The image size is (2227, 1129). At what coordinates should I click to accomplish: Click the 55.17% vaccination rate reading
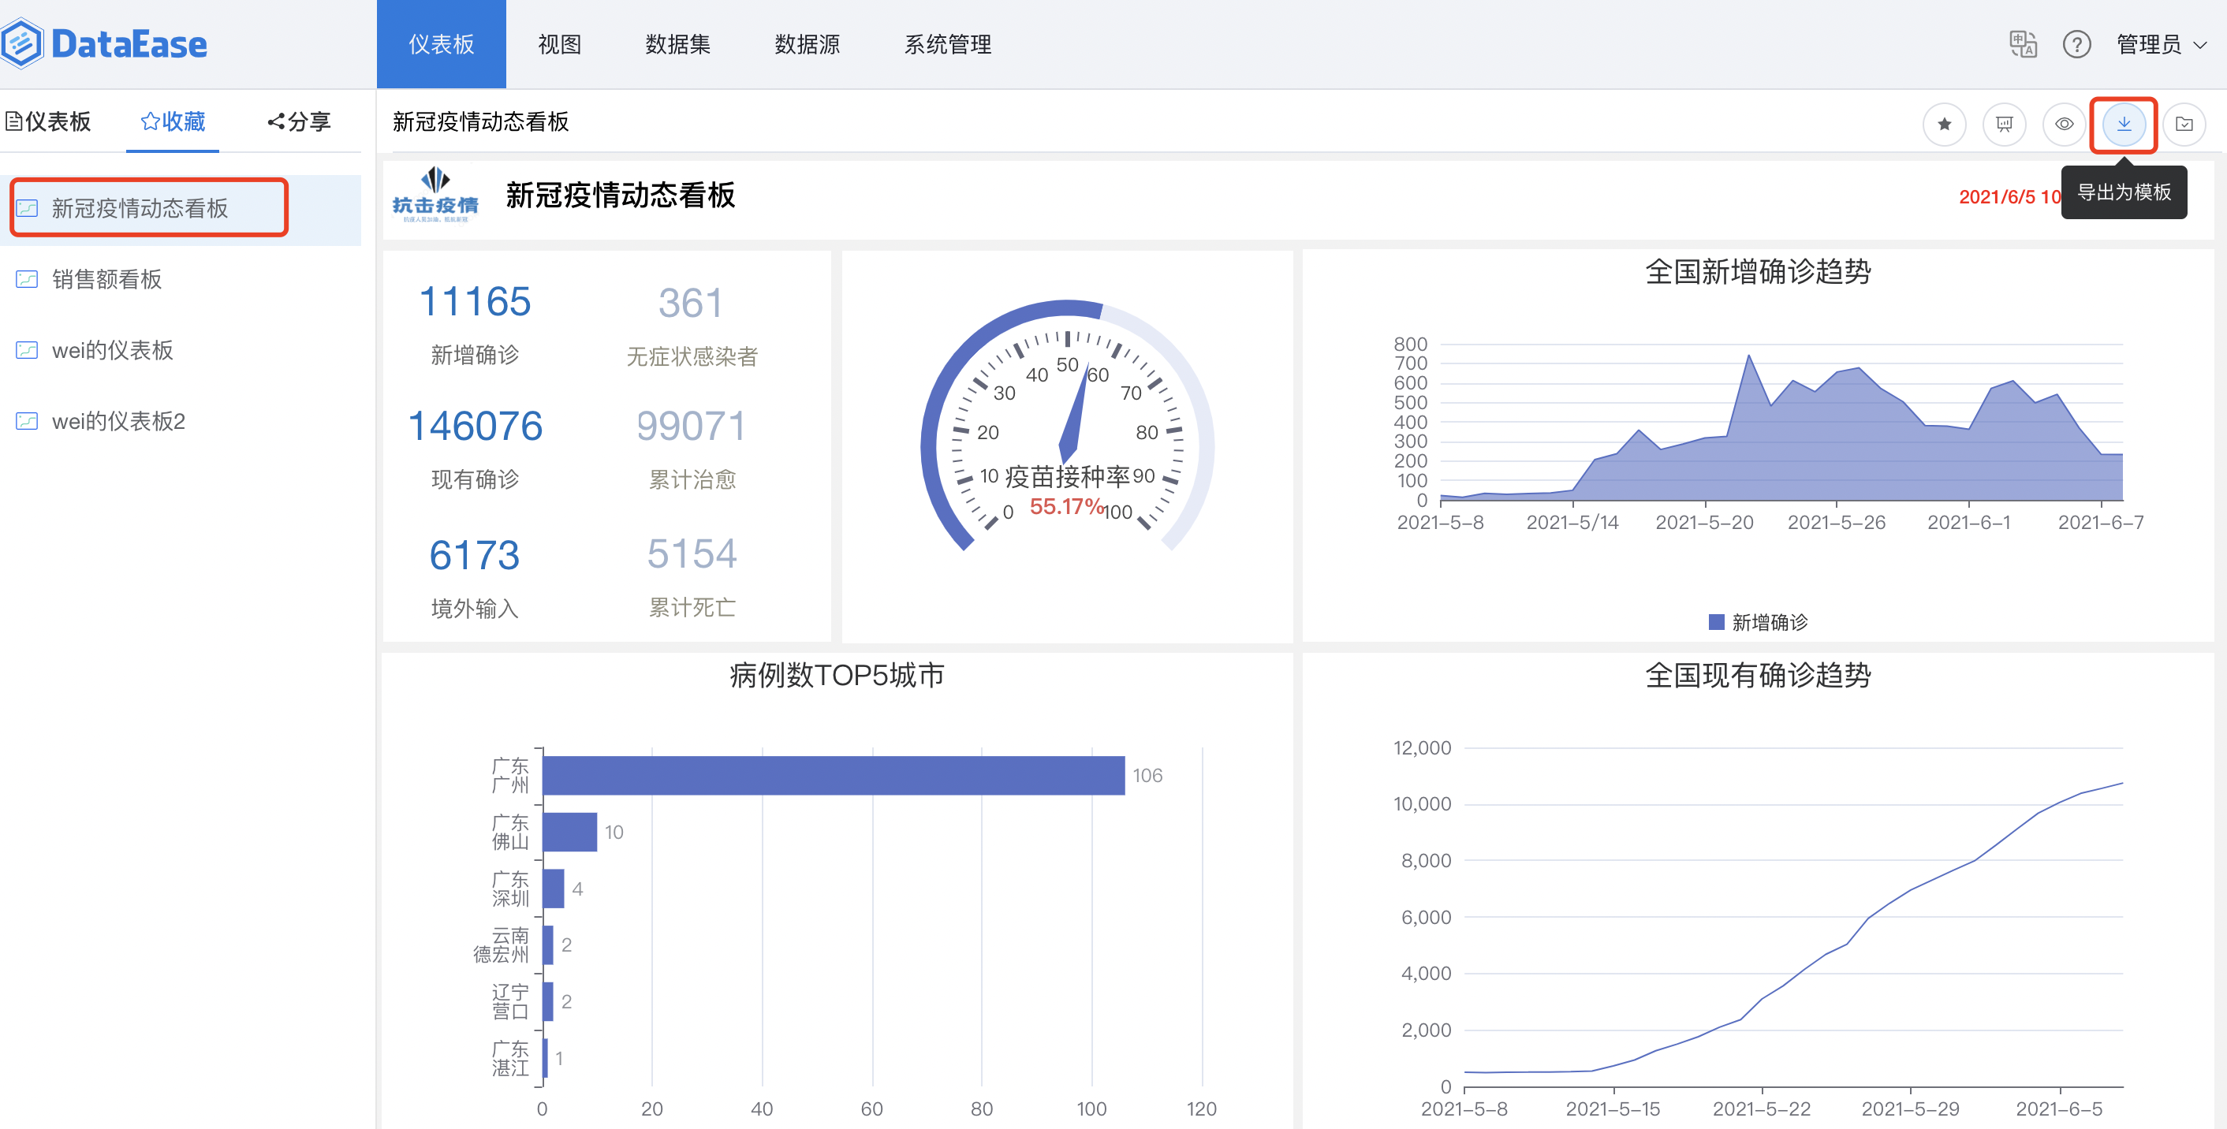click(1066, 507)
